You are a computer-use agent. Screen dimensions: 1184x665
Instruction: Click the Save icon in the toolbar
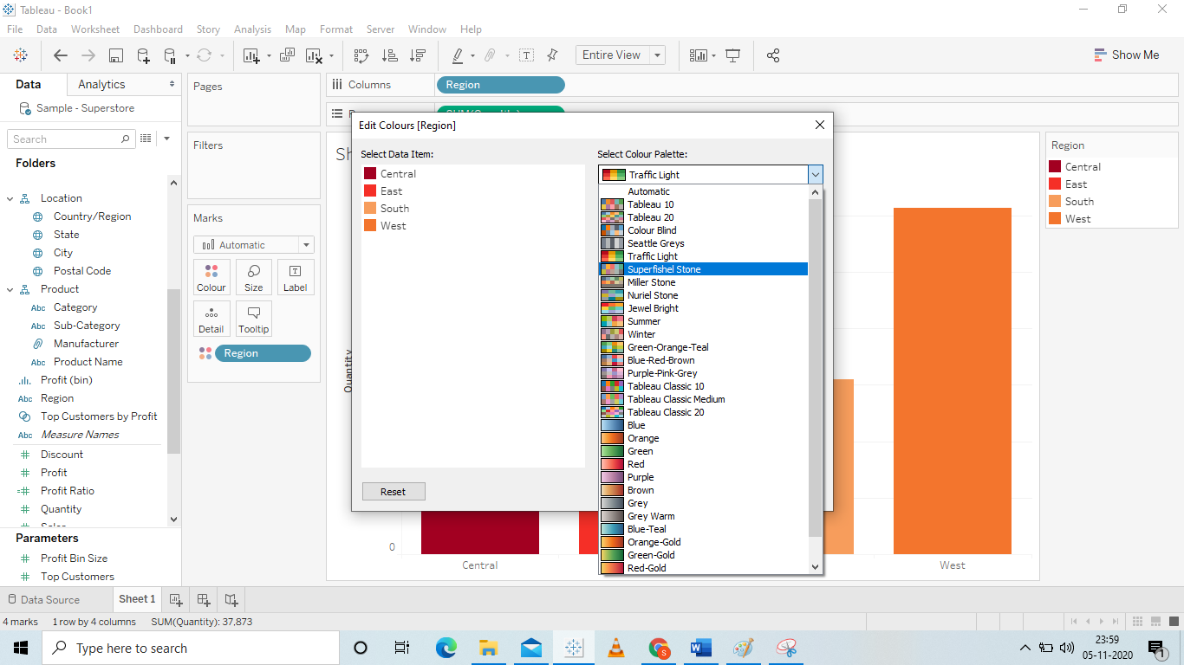click(x=116, y=55)
